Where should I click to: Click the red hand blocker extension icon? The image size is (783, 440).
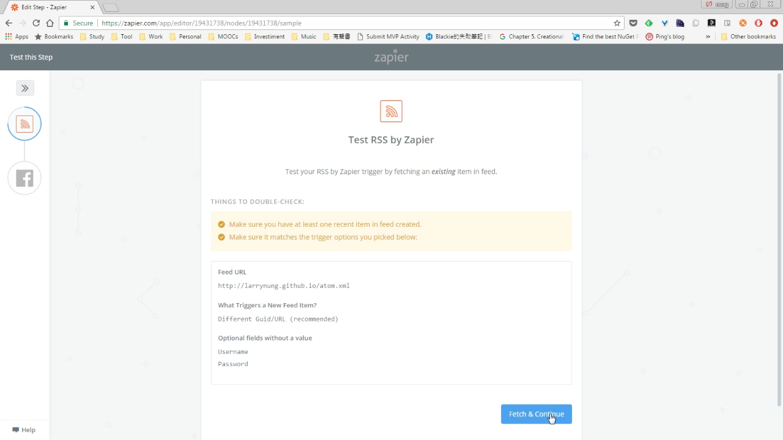(759, 23)
